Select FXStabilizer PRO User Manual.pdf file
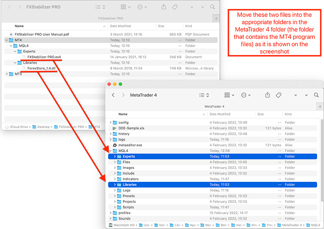324x229 pixels. (111, 34)
